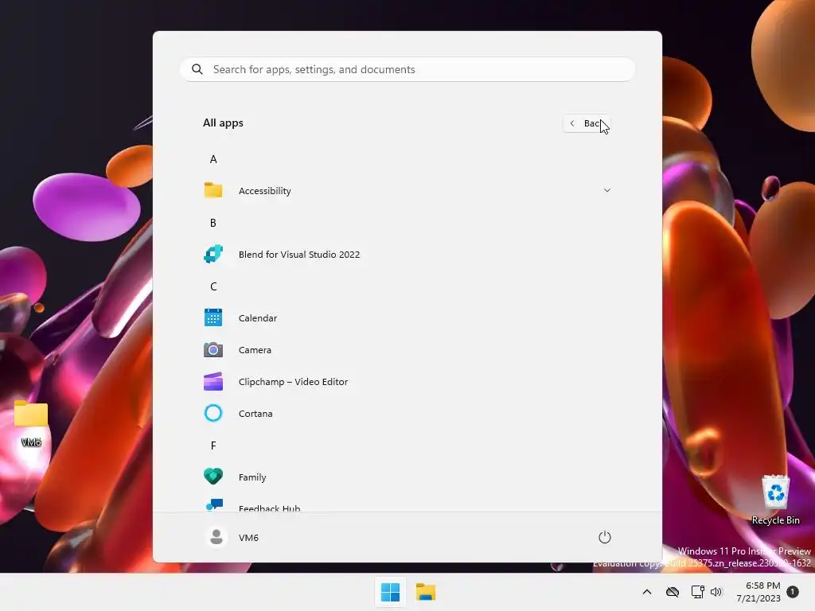Open the volume speaker tray icon
The height and width of the screenshot is (611, 815).
click(x=716, y=592)
